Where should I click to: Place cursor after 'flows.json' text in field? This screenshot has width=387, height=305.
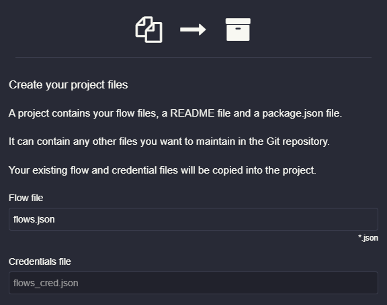[55, 219]
